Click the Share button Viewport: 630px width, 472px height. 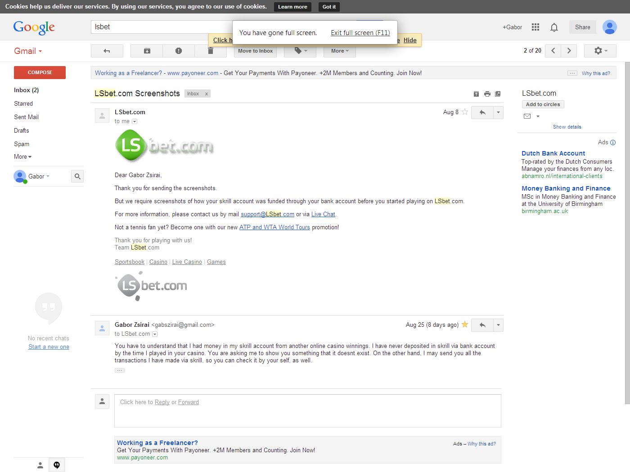(583, 27)
